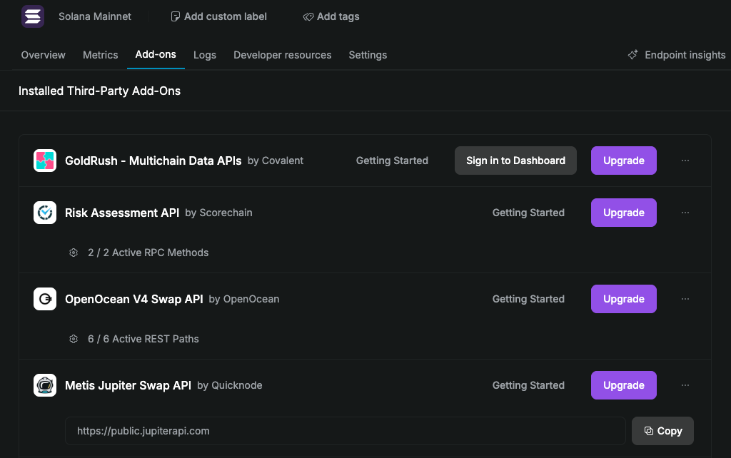This screenshot has width=731, height=458.
Task: Click gear icon next to Active RPC Methods
Action: (x=74, y=253)
